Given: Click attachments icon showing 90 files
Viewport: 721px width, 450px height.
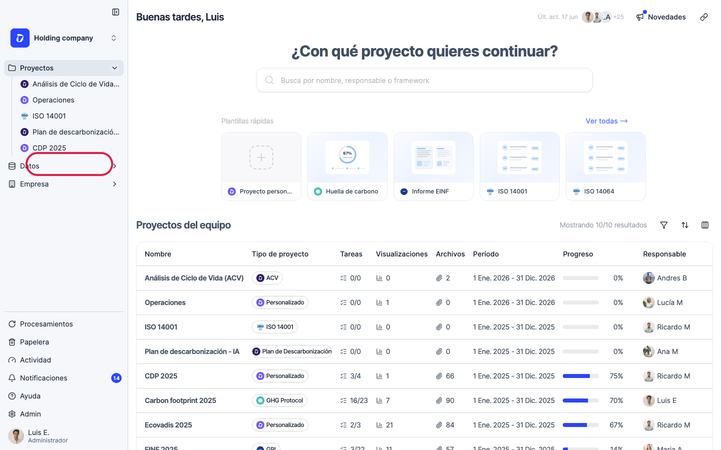Looking at the screenshot, I should pyautogui.click(x=439, y=400).
